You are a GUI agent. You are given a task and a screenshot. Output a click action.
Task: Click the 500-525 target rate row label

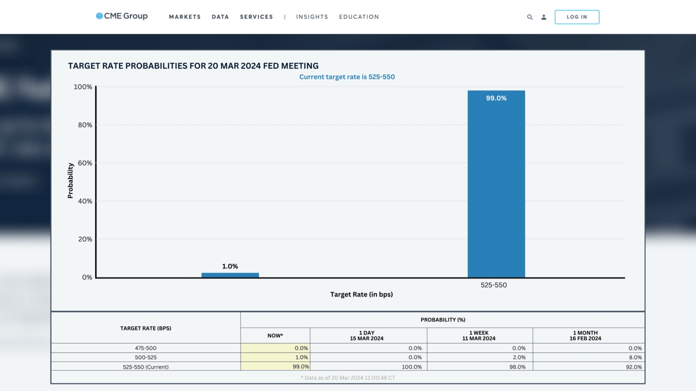click(x=145, y=358)
